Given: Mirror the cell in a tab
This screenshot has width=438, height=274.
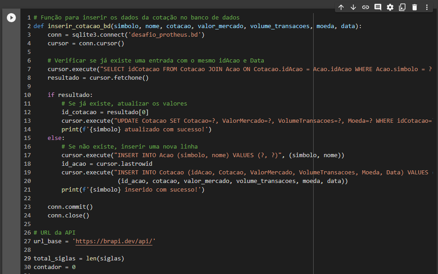Looking at the screenshot, I should 402,7.
